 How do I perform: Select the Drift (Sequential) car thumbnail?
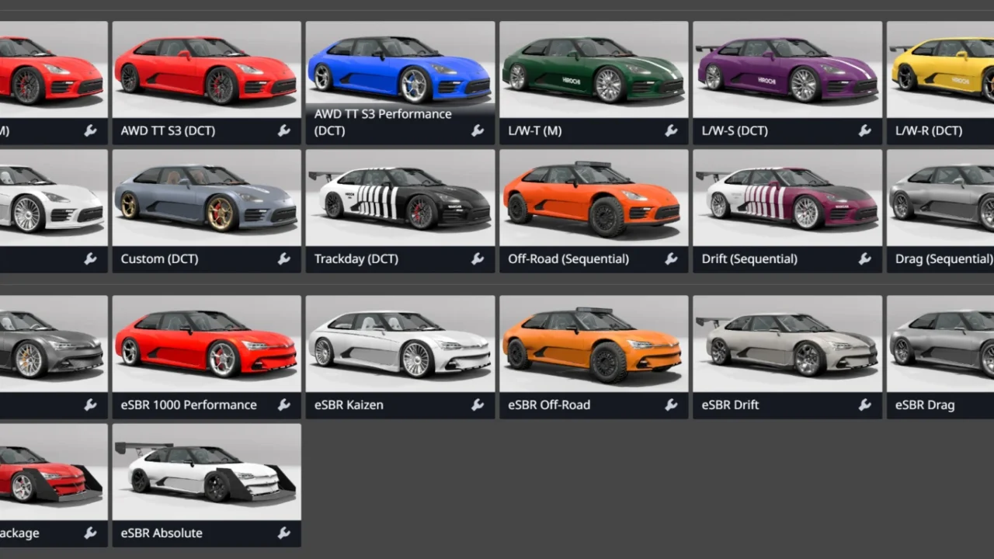pyautogui.click(x=787, y=197)
